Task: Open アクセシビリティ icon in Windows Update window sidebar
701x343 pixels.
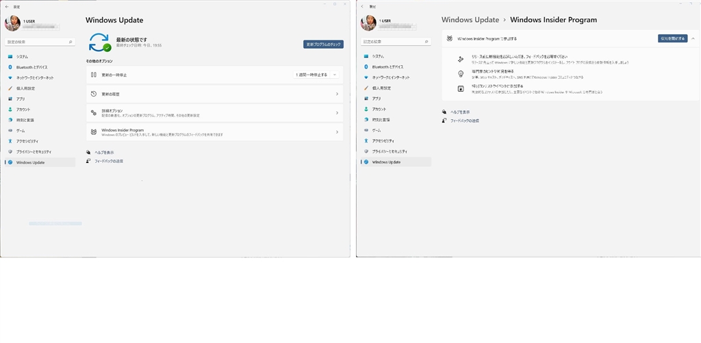Action: click(10, 141)
